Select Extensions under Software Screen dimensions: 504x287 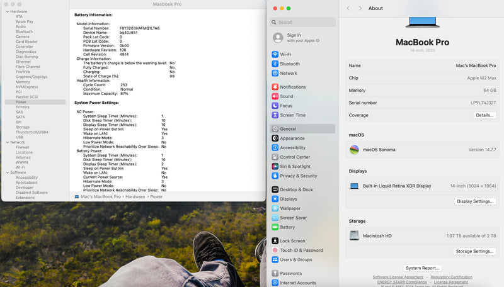(25, 198)
